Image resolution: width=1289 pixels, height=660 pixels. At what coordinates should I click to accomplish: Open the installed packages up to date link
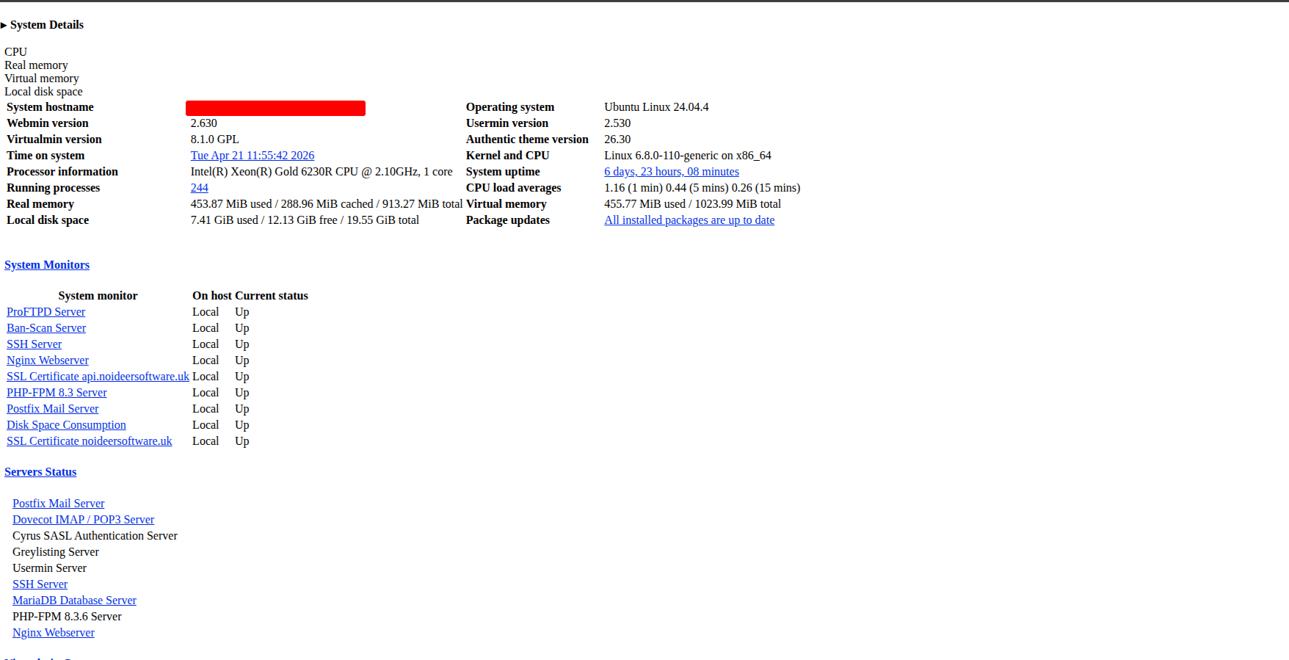pyautogui.click(x=689, y=220)
